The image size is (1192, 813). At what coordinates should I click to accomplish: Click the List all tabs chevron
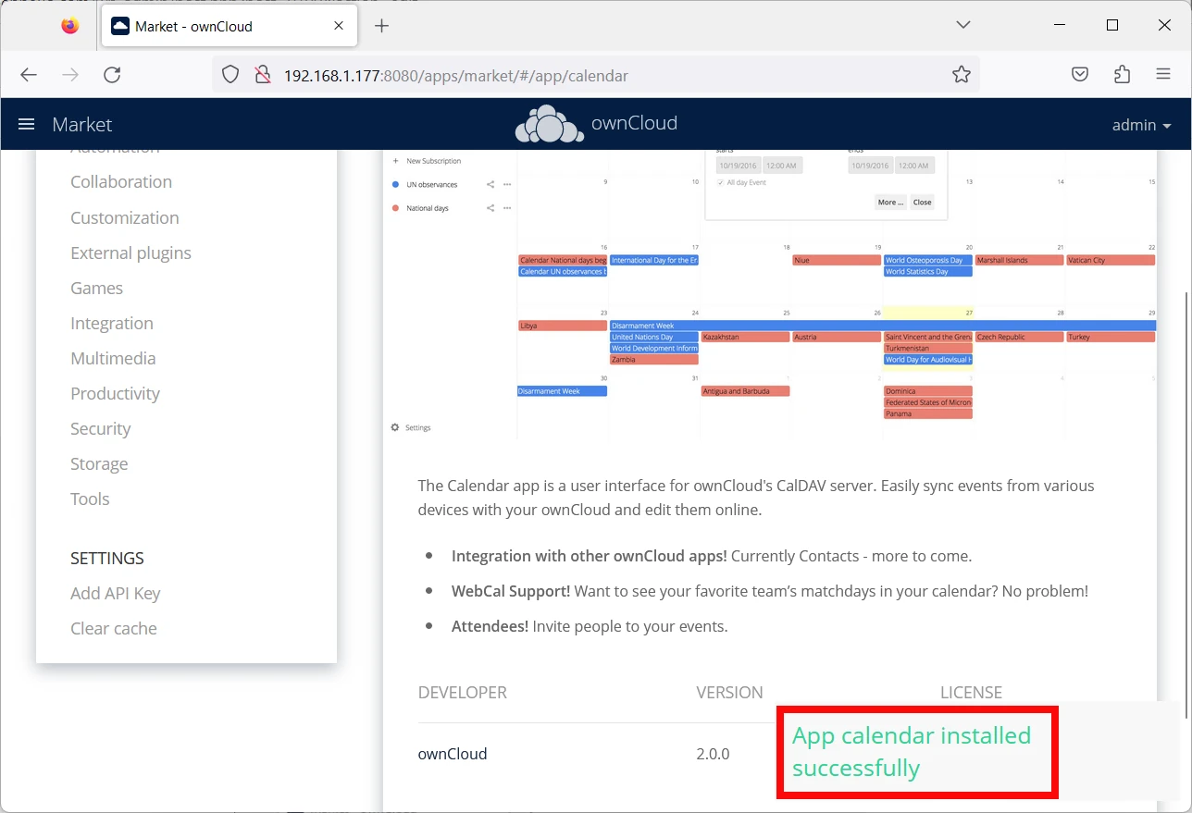tap(963, 25)
